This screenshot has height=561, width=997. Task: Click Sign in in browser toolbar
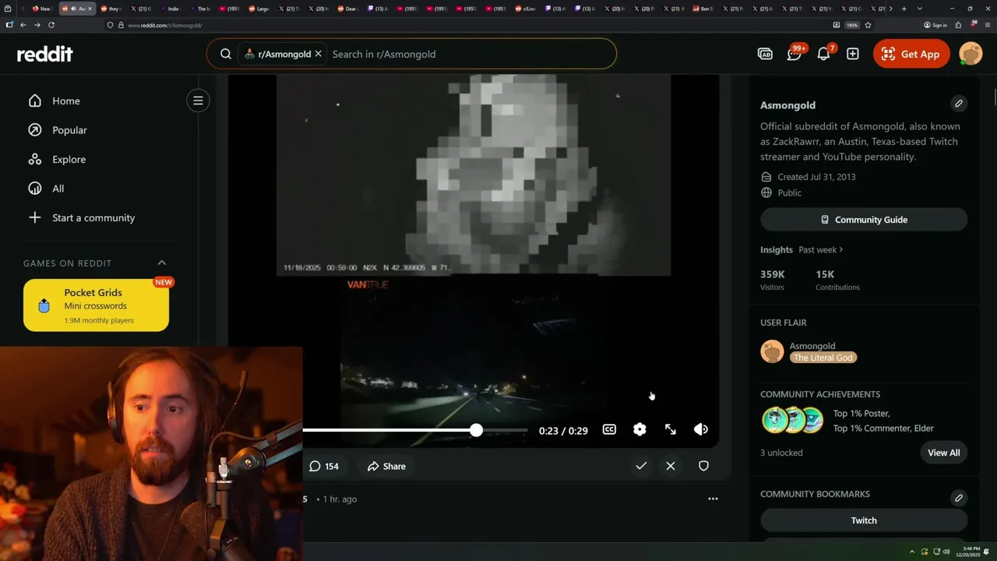pos(935,25)
